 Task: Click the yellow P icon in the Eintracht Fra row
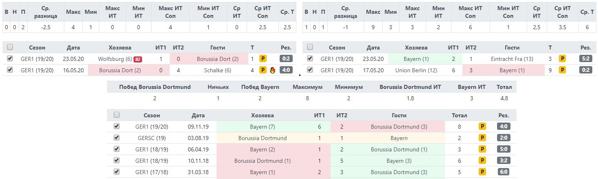(562, 59)
